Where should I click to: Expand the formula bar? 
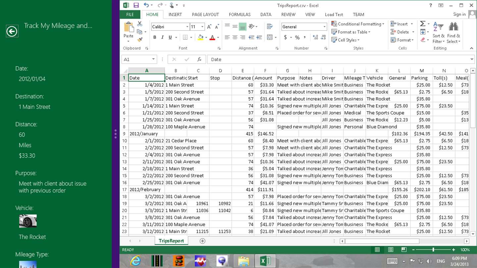[x=472, y=60]
